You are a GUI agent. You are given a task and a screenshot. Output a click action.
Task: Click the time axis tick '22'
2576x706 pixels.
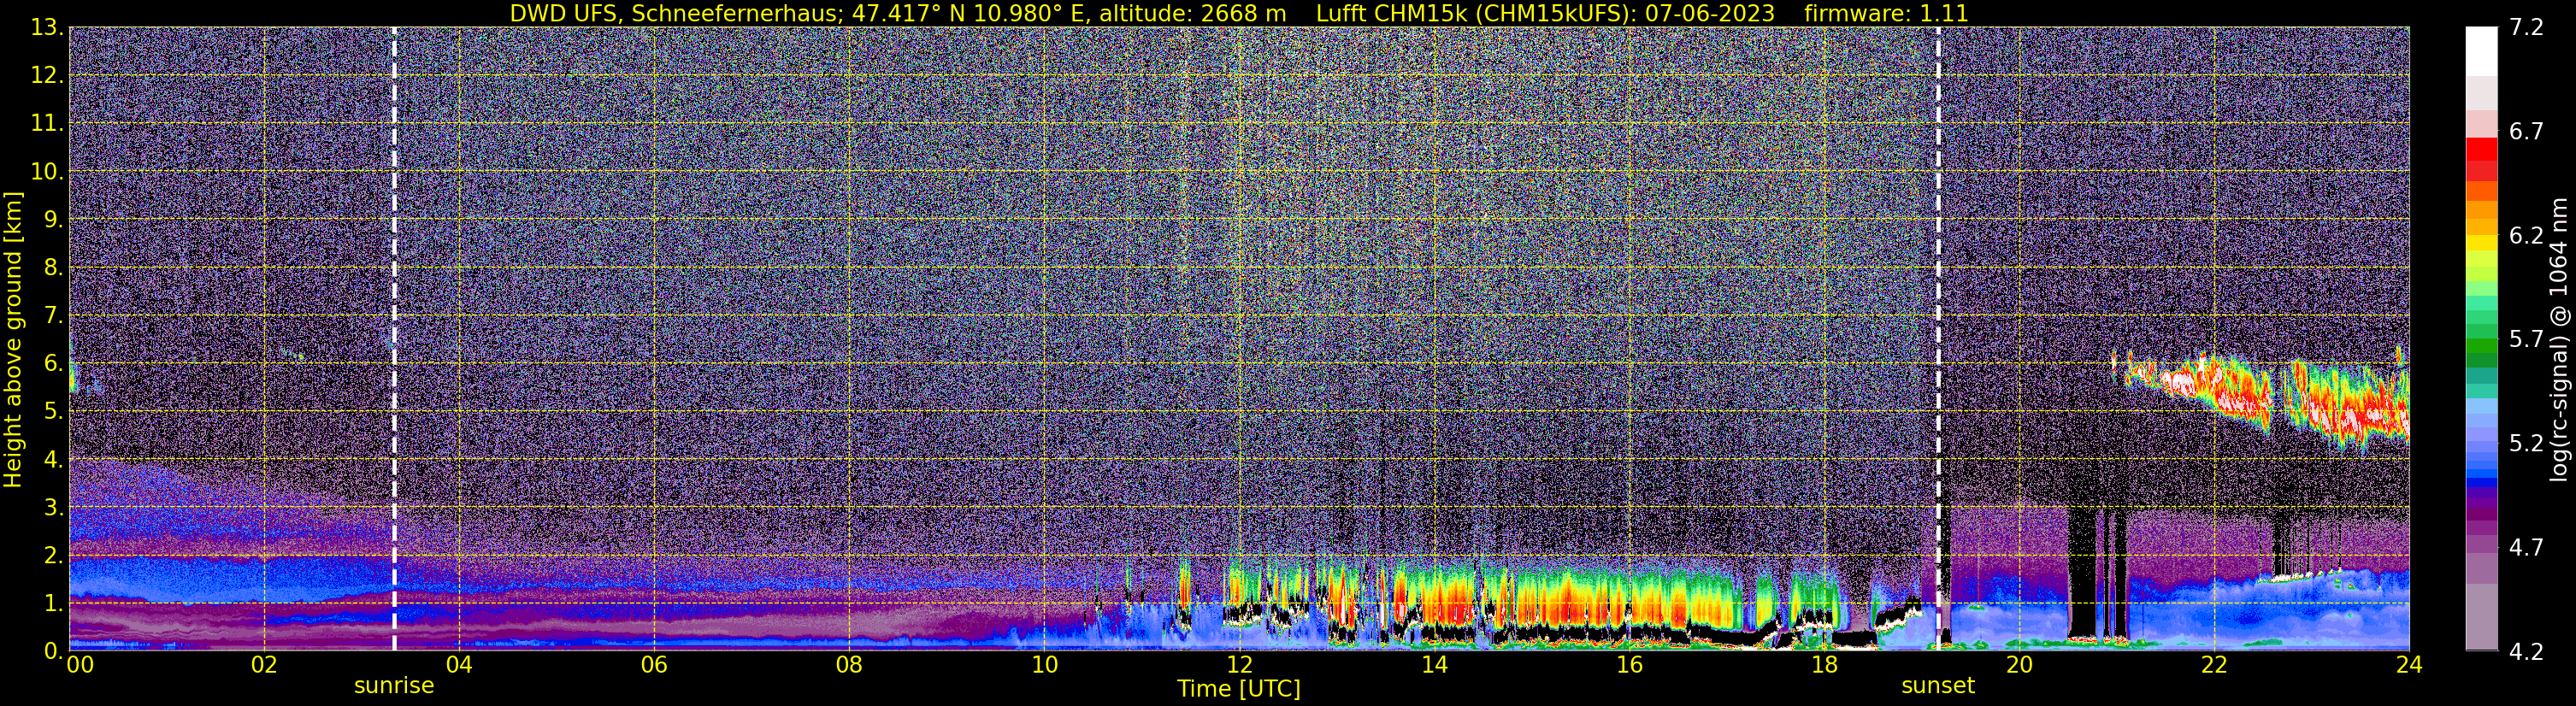[x=2214, y=665]
